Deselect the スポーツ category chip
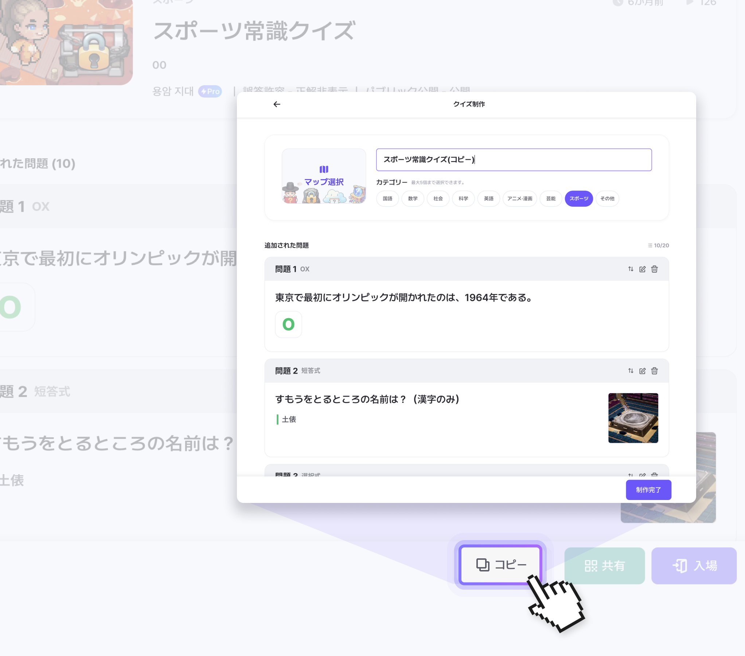 [579, 199]
